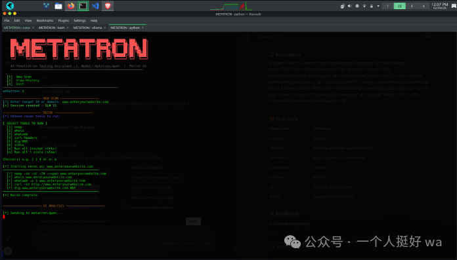Open the Edit menu in Konsole
Image resolution: width=457 pixels, height=260 pixels.
[17, 21]
